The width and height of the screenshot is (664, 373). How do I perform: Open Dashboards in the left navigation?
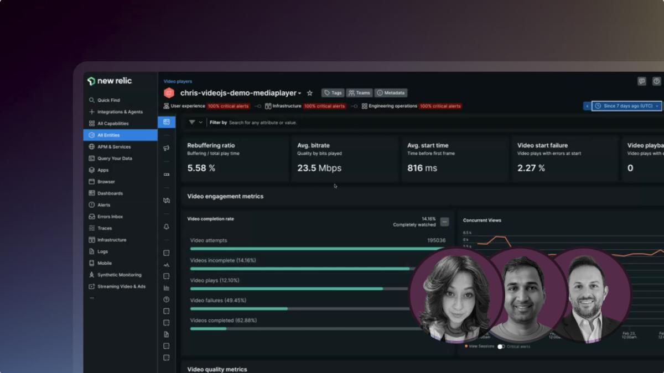[110, 193]
